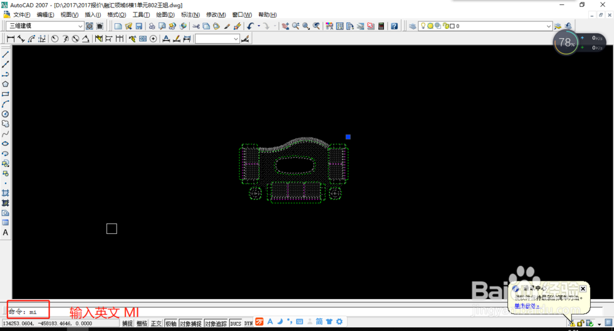This screenshot has width=614, height=331.
Task: Select the Angular dimension tool
Action: (x=85, y=39)
